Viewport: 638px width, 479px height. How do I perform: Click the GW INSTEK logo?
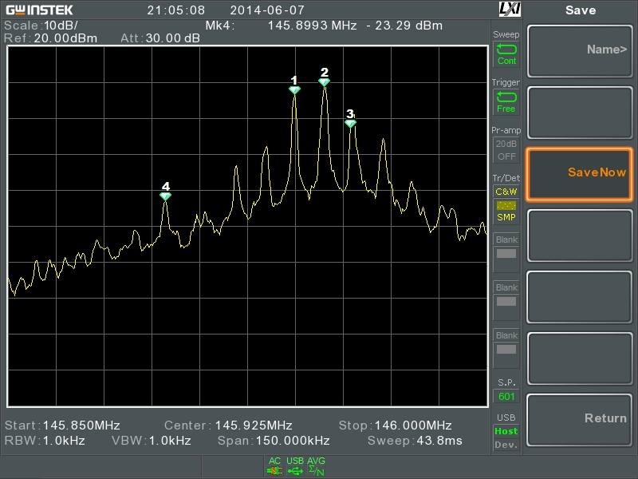(39, 10)
